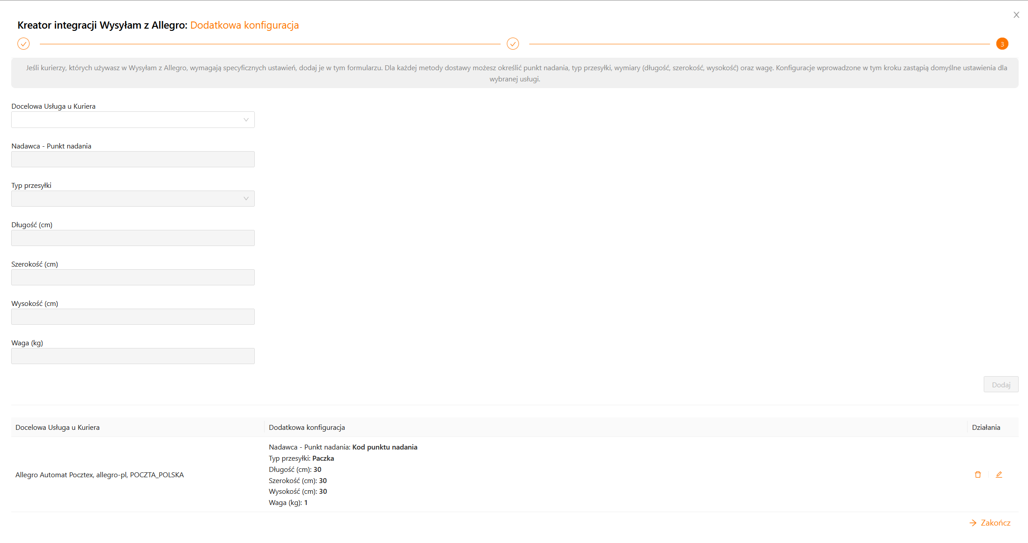Click the Długość (cm) input field
The width and height of the screenshot is (1028, 543).
pyautogui.click(x=133, y=238)
